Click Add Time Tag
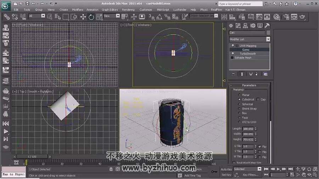Image resolution: width=319 pixels, height=179 pixels. tap(192, 175)
